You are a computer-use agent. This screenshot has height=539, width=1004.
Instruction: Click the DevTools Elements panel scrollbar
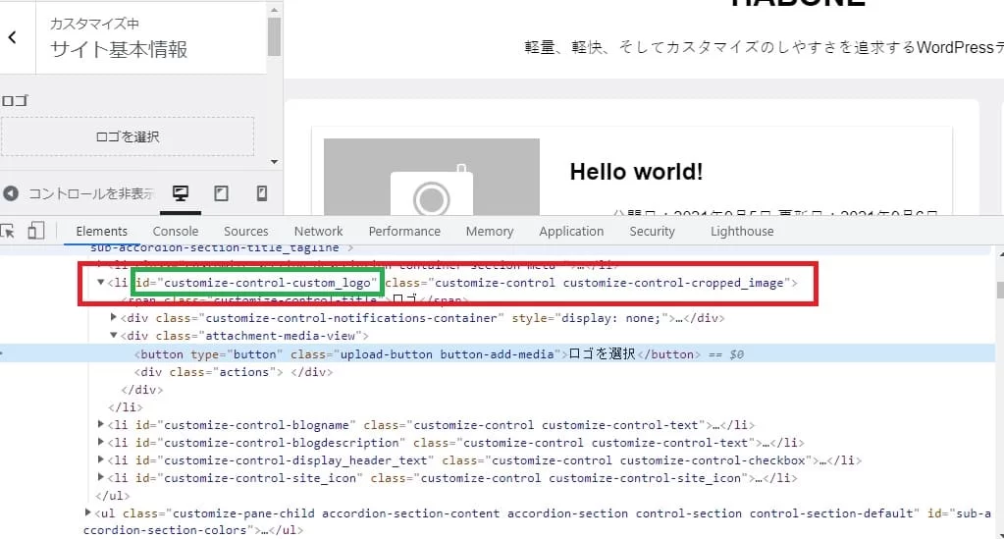pos(999,290)
